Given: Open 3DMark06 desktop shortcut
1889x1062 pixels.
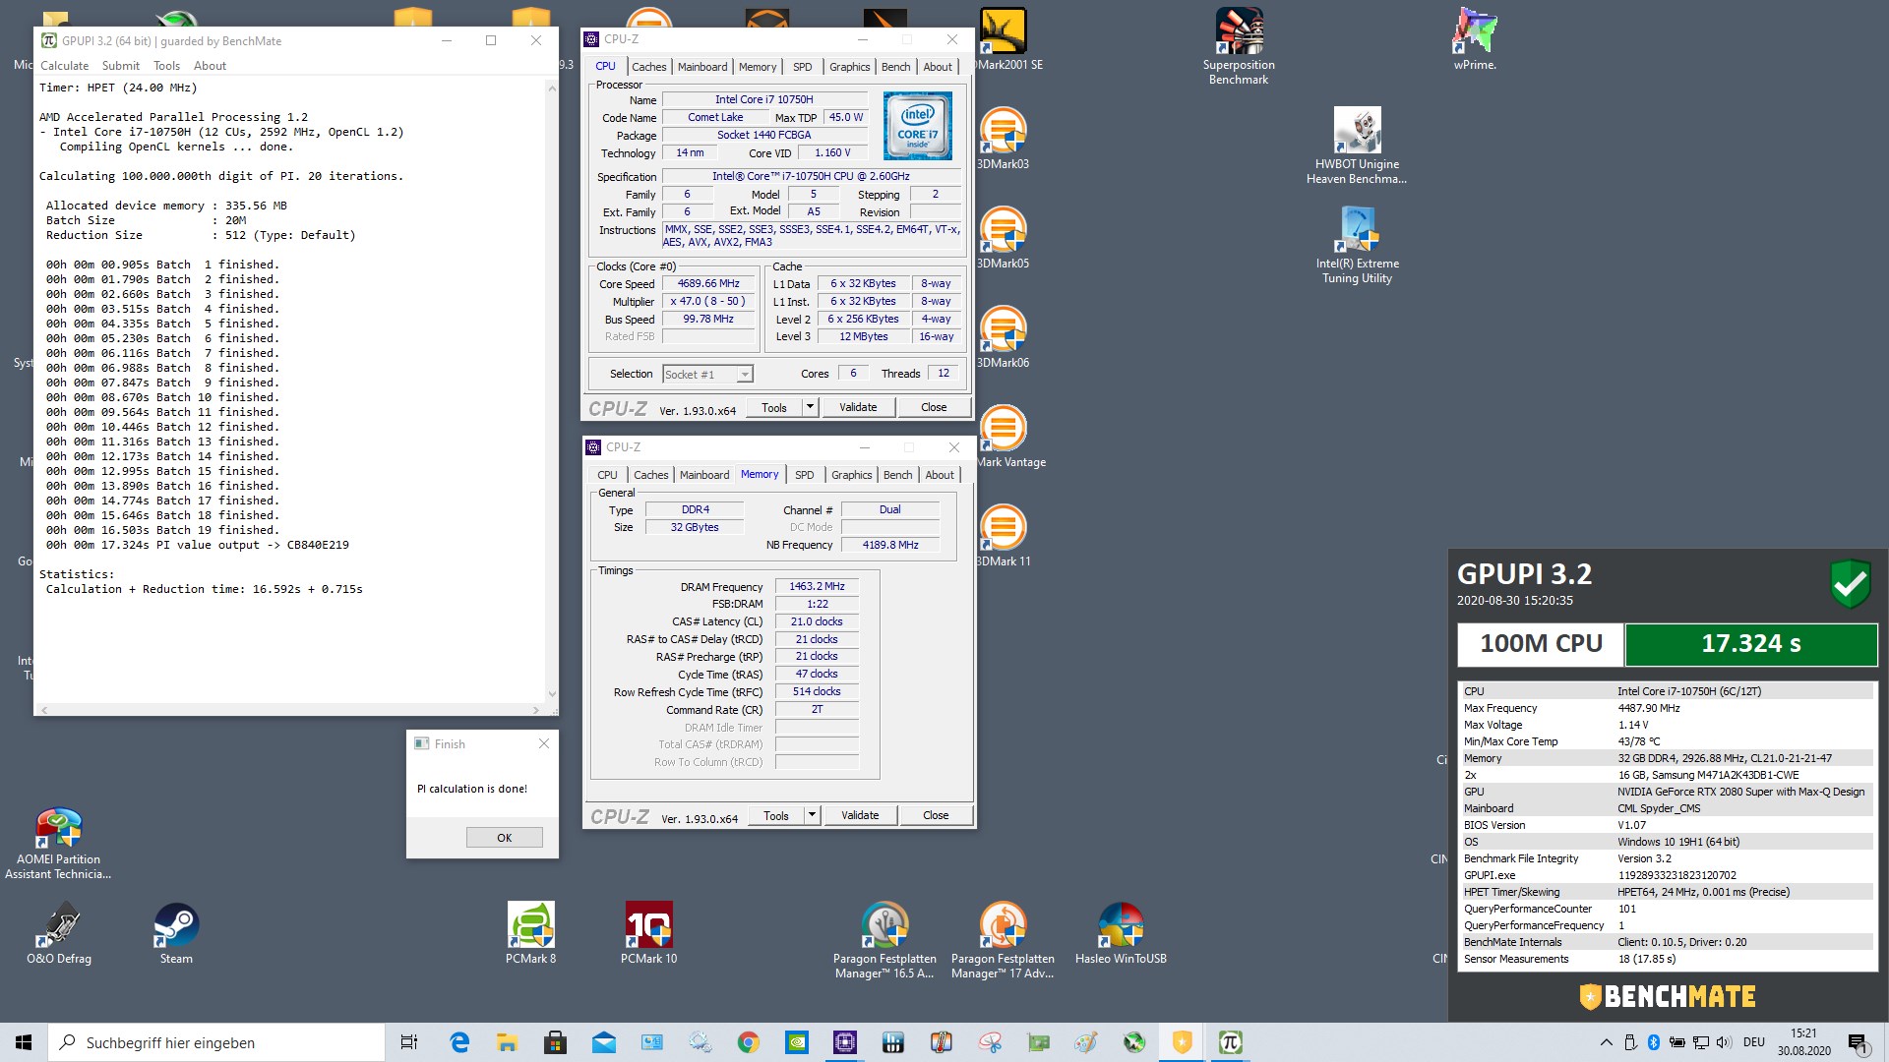Looking at the screenshot, I should point(1003,337).
